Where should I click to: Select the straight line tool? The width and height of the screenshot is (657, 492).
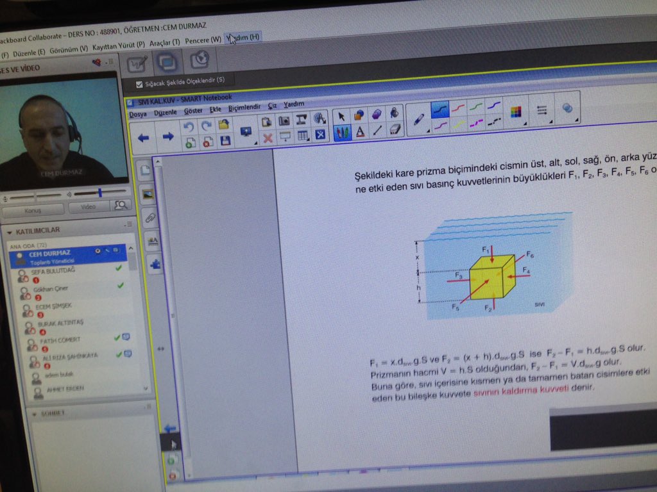[x=377, y=131]
